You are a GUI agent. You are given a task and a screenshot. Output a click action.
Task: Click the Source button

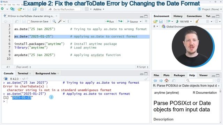click(x=132, y=22)
